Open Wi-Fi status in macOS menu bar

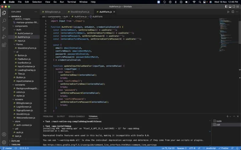point(194,2)
